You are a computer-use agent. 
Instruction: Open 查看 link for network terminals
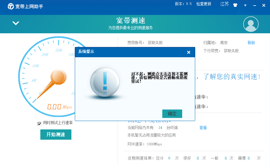tap(203, 128)
